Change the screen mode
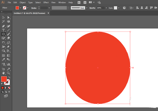 pyautogui.click(x=6, y=96)
